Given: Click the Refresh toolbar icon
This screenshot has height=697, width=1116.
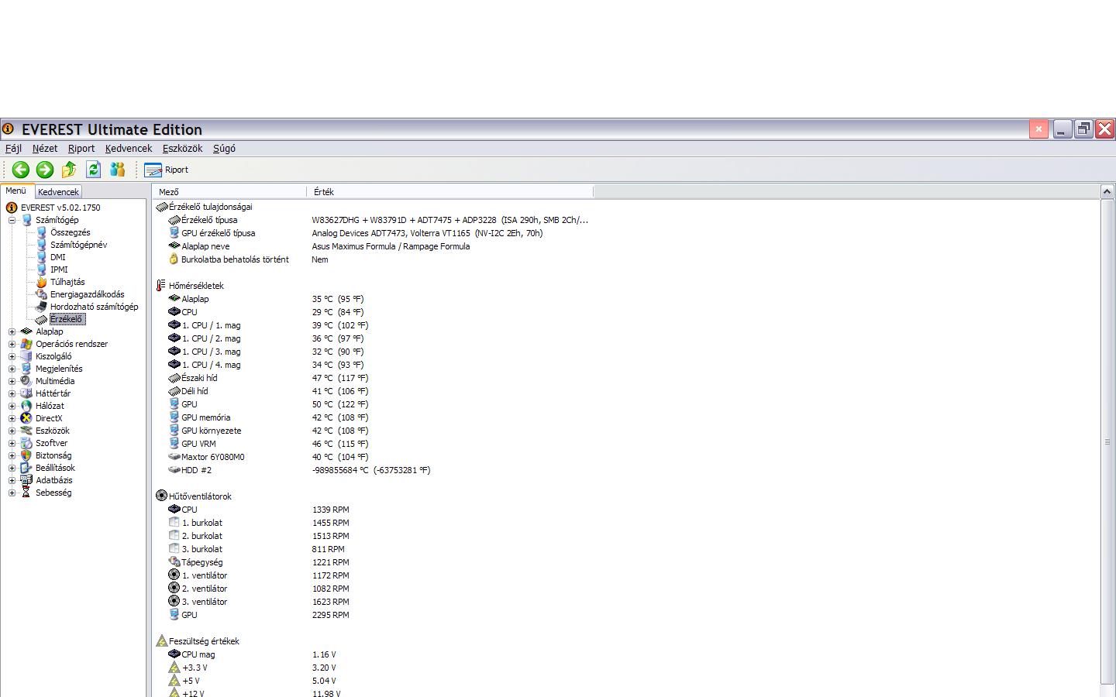Looking at the screenshot, I should point(94,170).
